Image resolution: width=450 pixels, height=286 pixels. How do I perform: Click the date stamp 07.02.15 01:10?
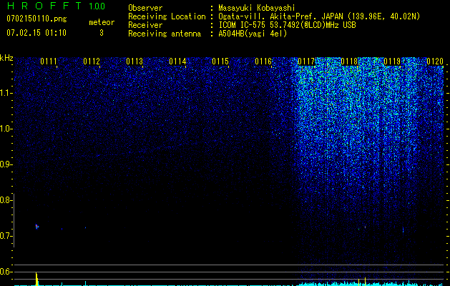[x=36, y=33]
